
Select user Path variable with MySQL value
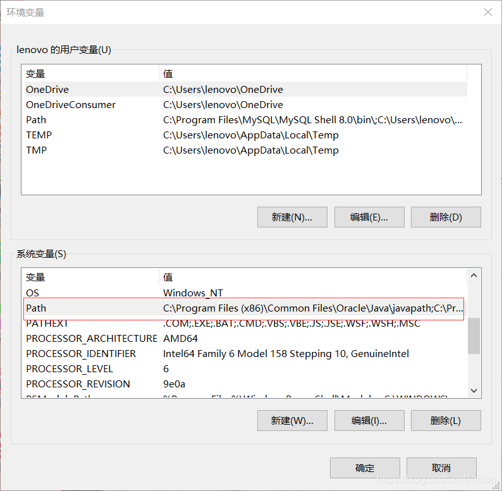(245, 119)
